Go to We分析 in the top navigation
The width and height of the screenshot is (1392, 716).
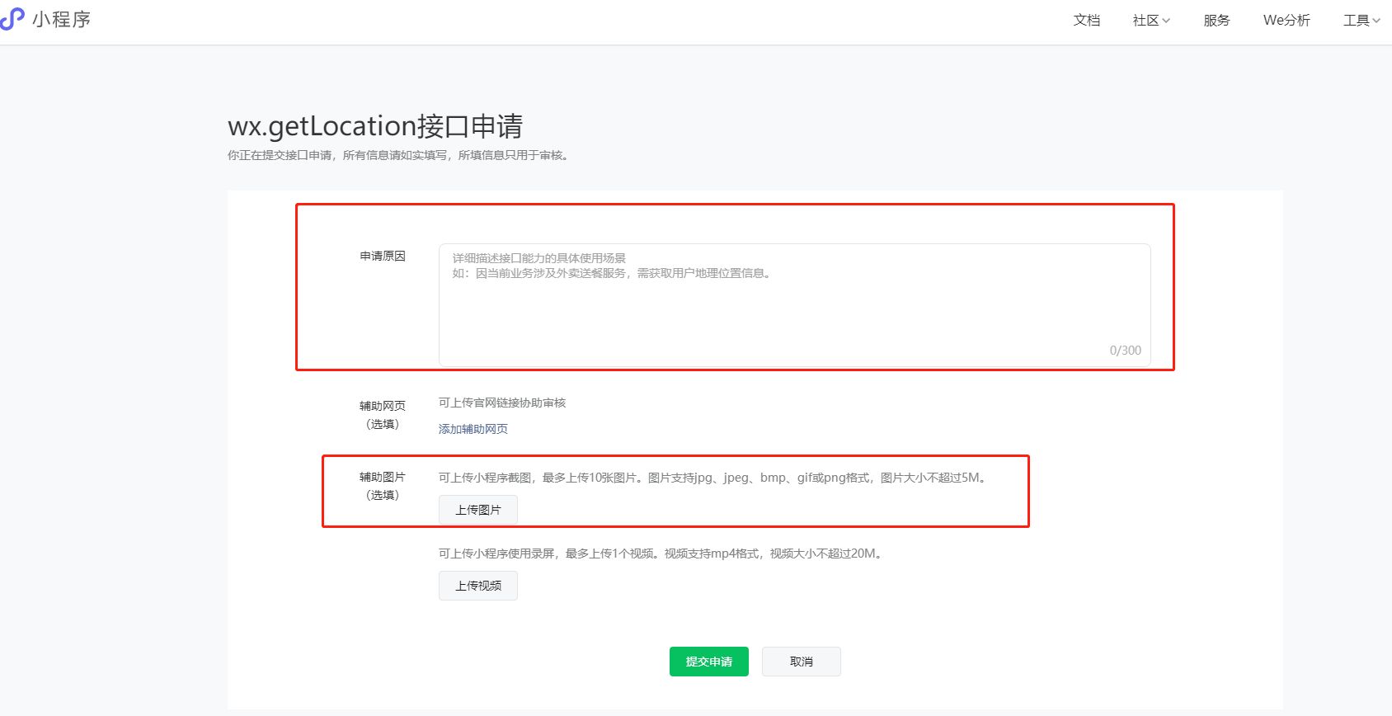point(1286,21)
